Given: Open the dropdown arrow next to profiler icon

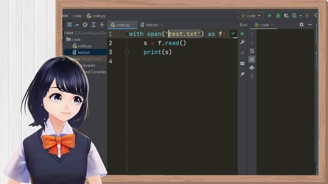Looking at the screenshot, I should click(x=300, y=16).
